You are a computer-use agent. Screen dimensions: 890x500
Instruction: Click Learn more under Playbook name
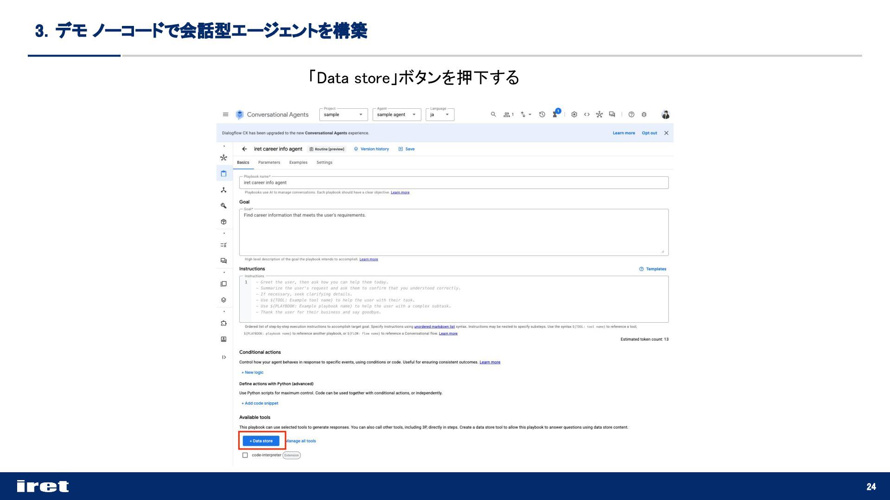[x=400, y=193]
